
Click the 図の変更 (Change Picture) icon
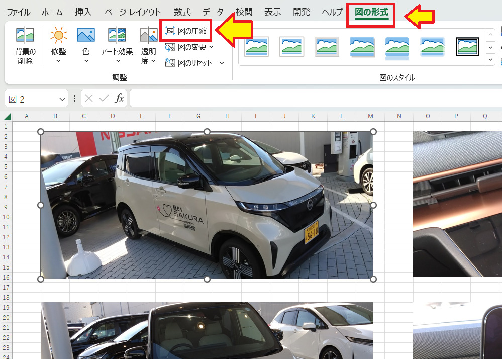tap(170, 47)
